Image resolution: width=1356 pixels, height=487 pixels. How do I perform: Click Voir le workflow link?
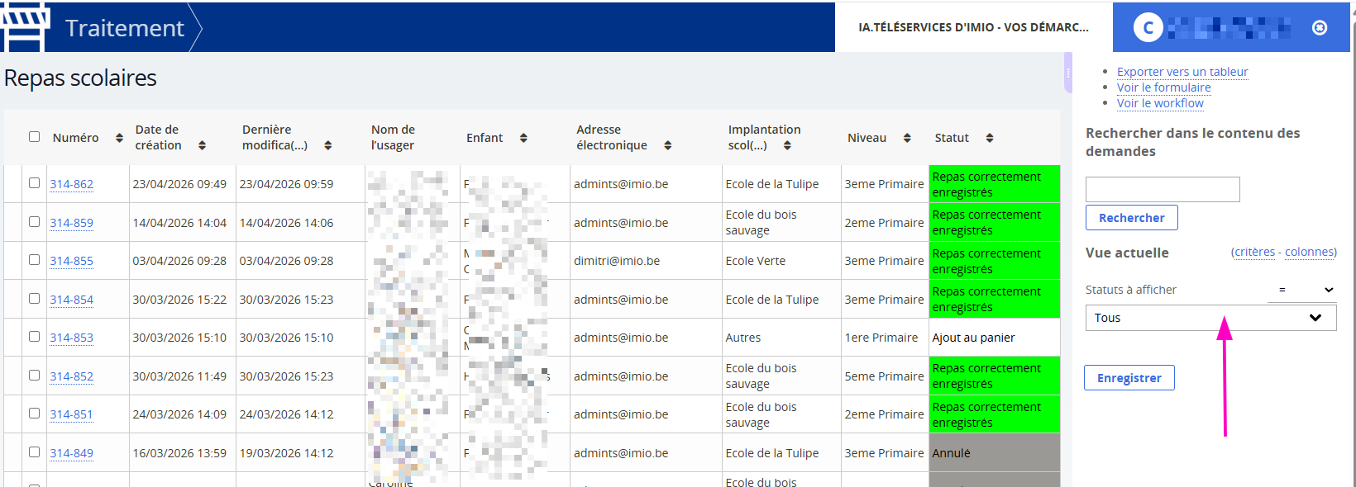(1160, 103)
